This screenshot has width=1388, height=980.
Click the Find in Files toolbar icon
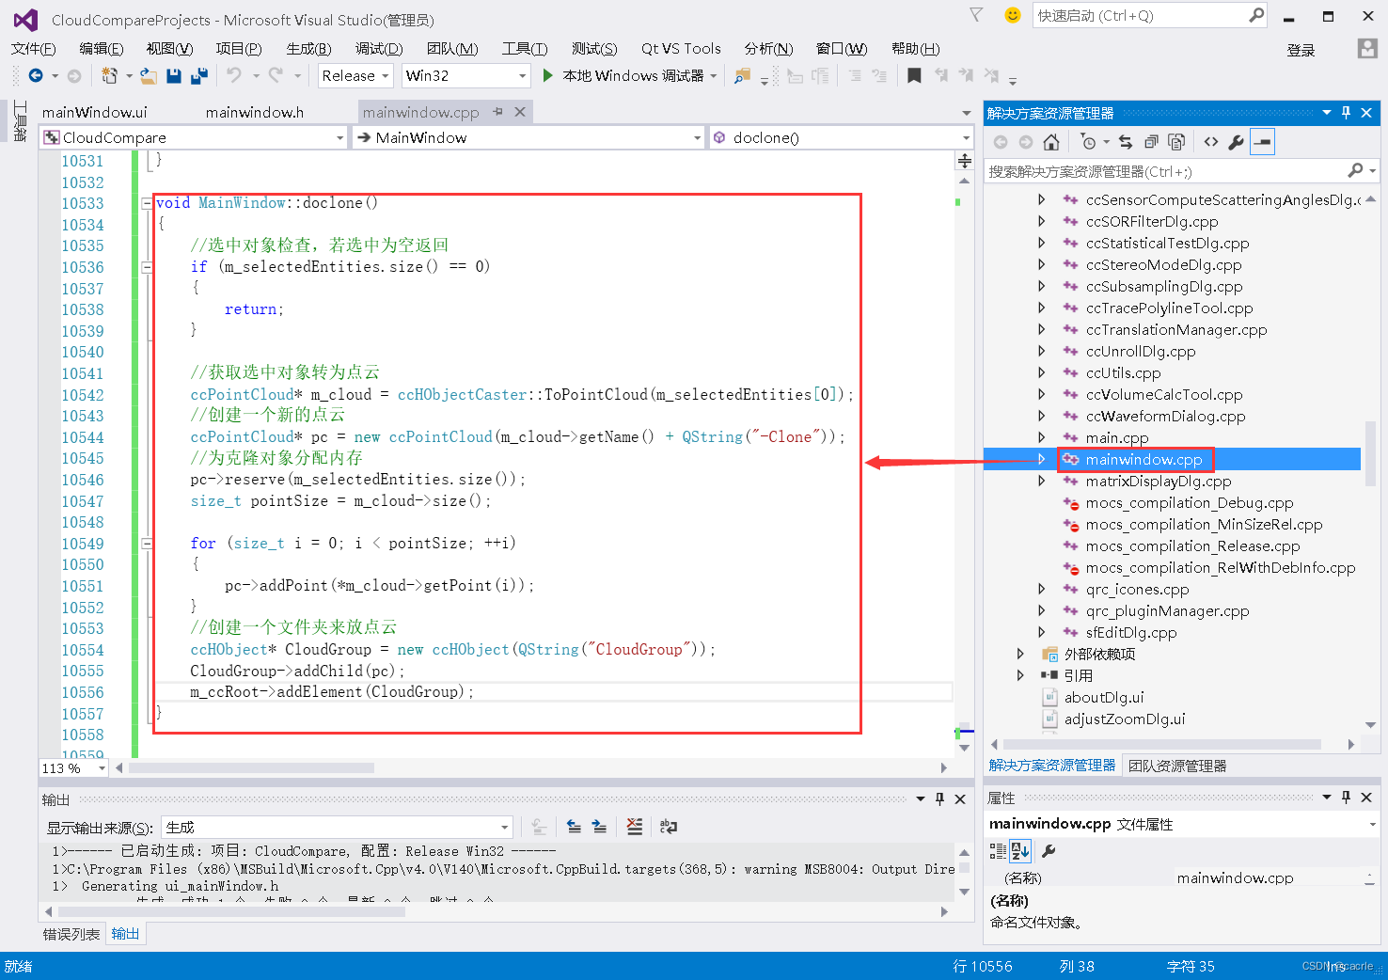click(743, 75)
